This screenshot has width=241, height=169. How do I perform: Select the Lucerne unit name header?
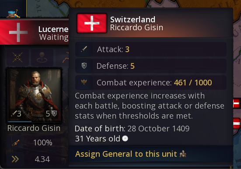click(53, 29)
